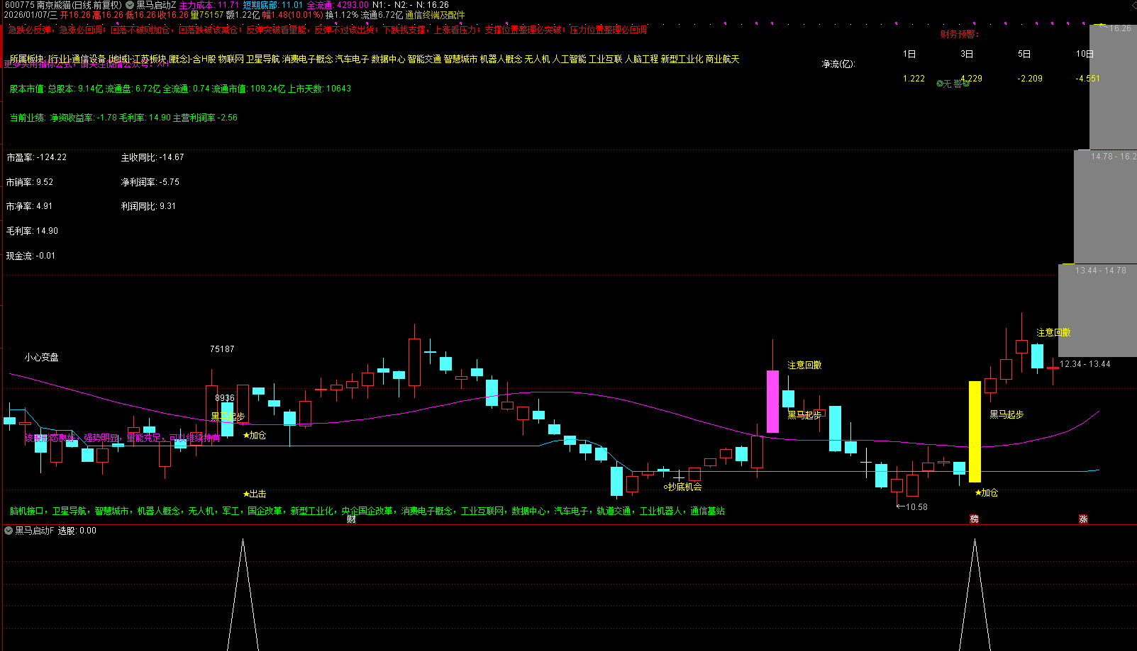Click the ★出击 signal marker
This screenshot has height=651, width=1137.
click(x=255, y=494)
